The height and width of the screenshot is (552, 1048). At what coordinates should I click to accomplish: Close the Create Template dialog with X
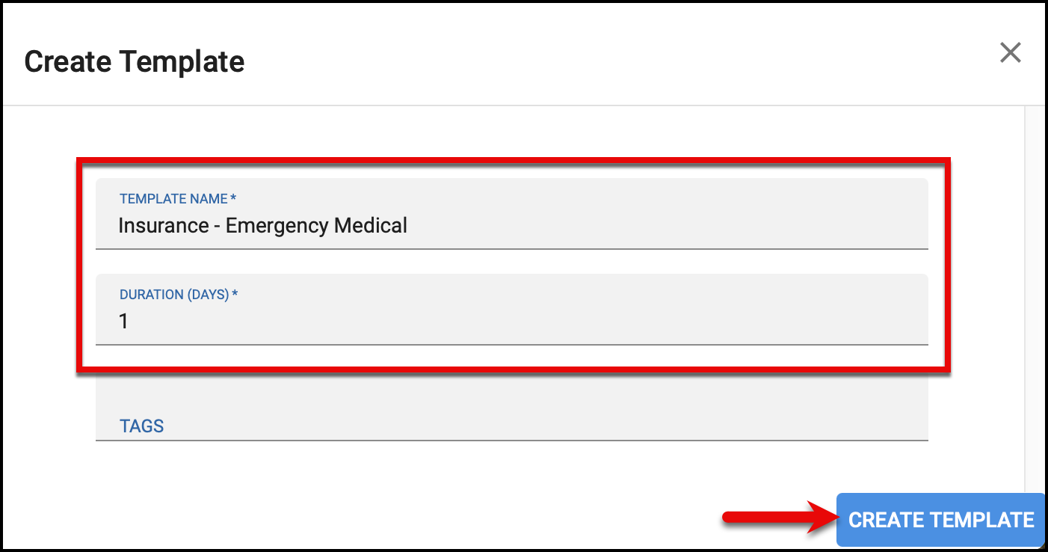[1010, 52]
